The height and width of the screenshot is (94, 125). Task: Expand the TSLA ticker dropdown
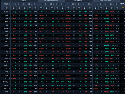pyautogui.click(x=9, y=19)
